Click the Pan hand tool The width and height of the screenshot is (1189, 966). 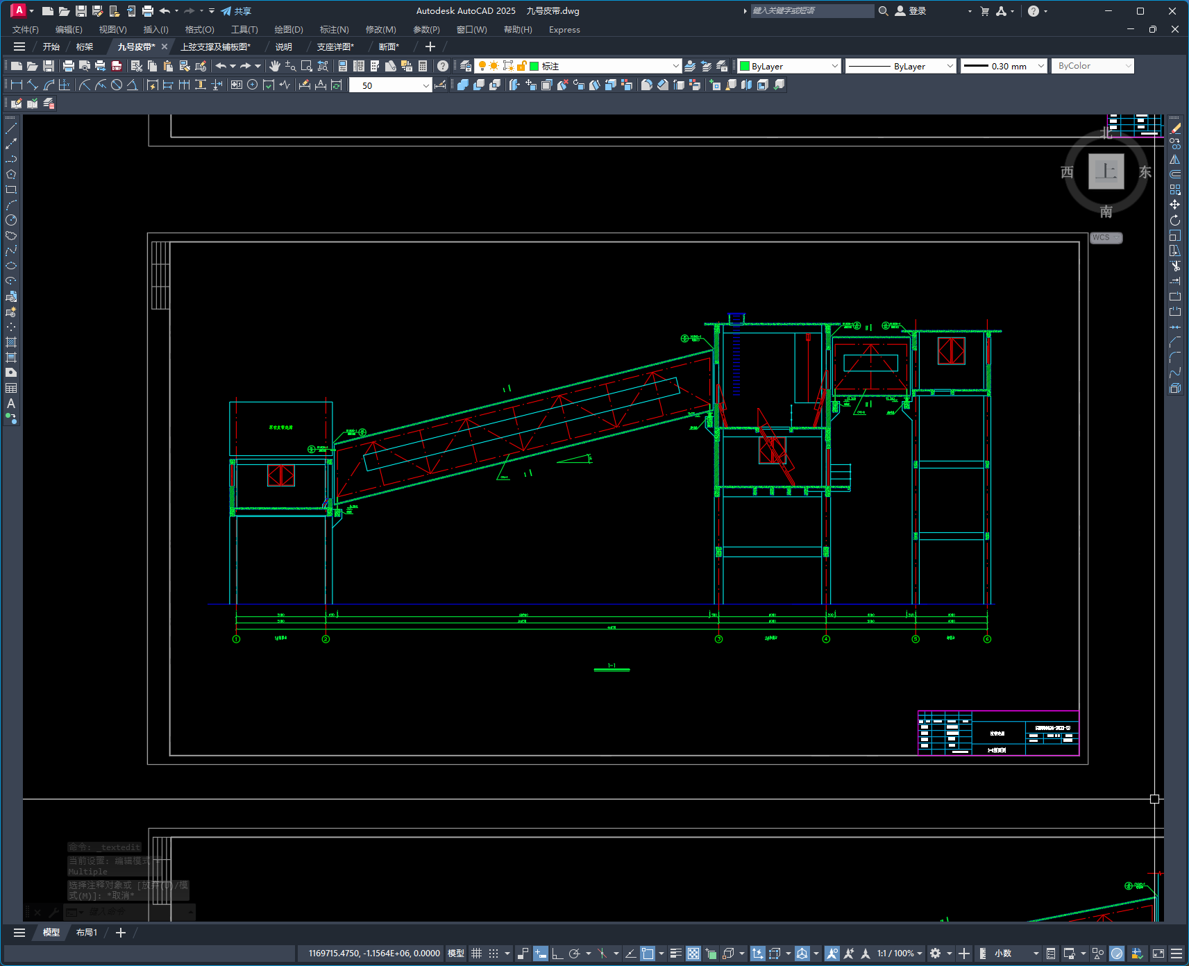click(x=275, y=66)
